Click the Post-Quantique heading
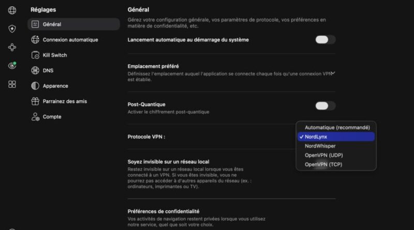The height and width of the screenshot is (230, 414). click(146, 104)
